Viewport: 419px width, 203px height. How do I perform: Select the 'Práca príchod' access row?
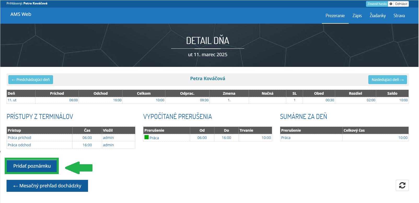click(71, 138)
